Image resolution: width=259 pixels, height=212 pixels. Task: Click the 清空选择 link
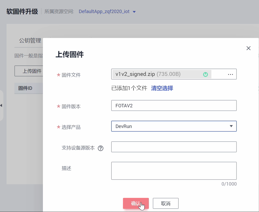coord(162,88)
